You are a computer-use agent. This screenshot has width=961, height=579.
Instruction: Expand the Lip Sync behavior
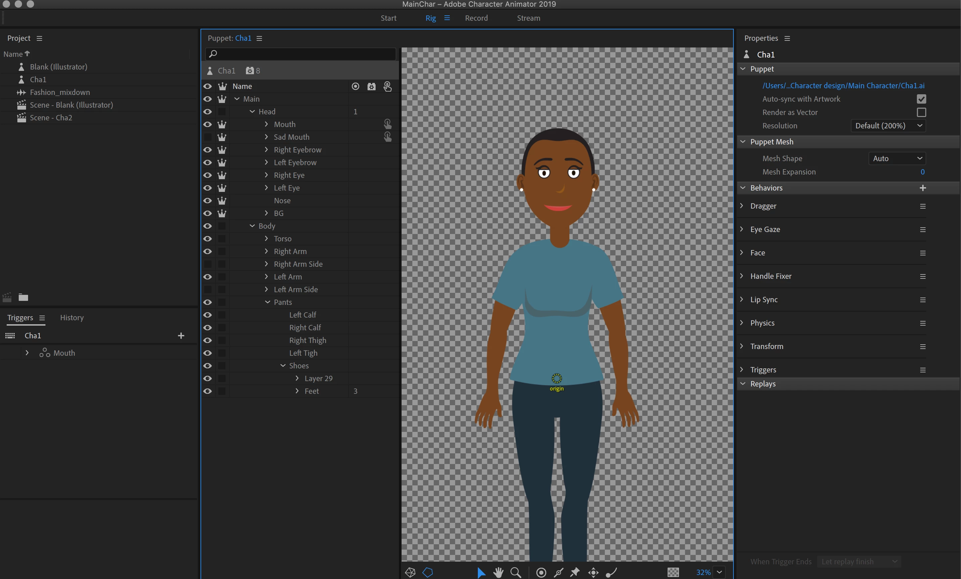[x=741, y=299]
